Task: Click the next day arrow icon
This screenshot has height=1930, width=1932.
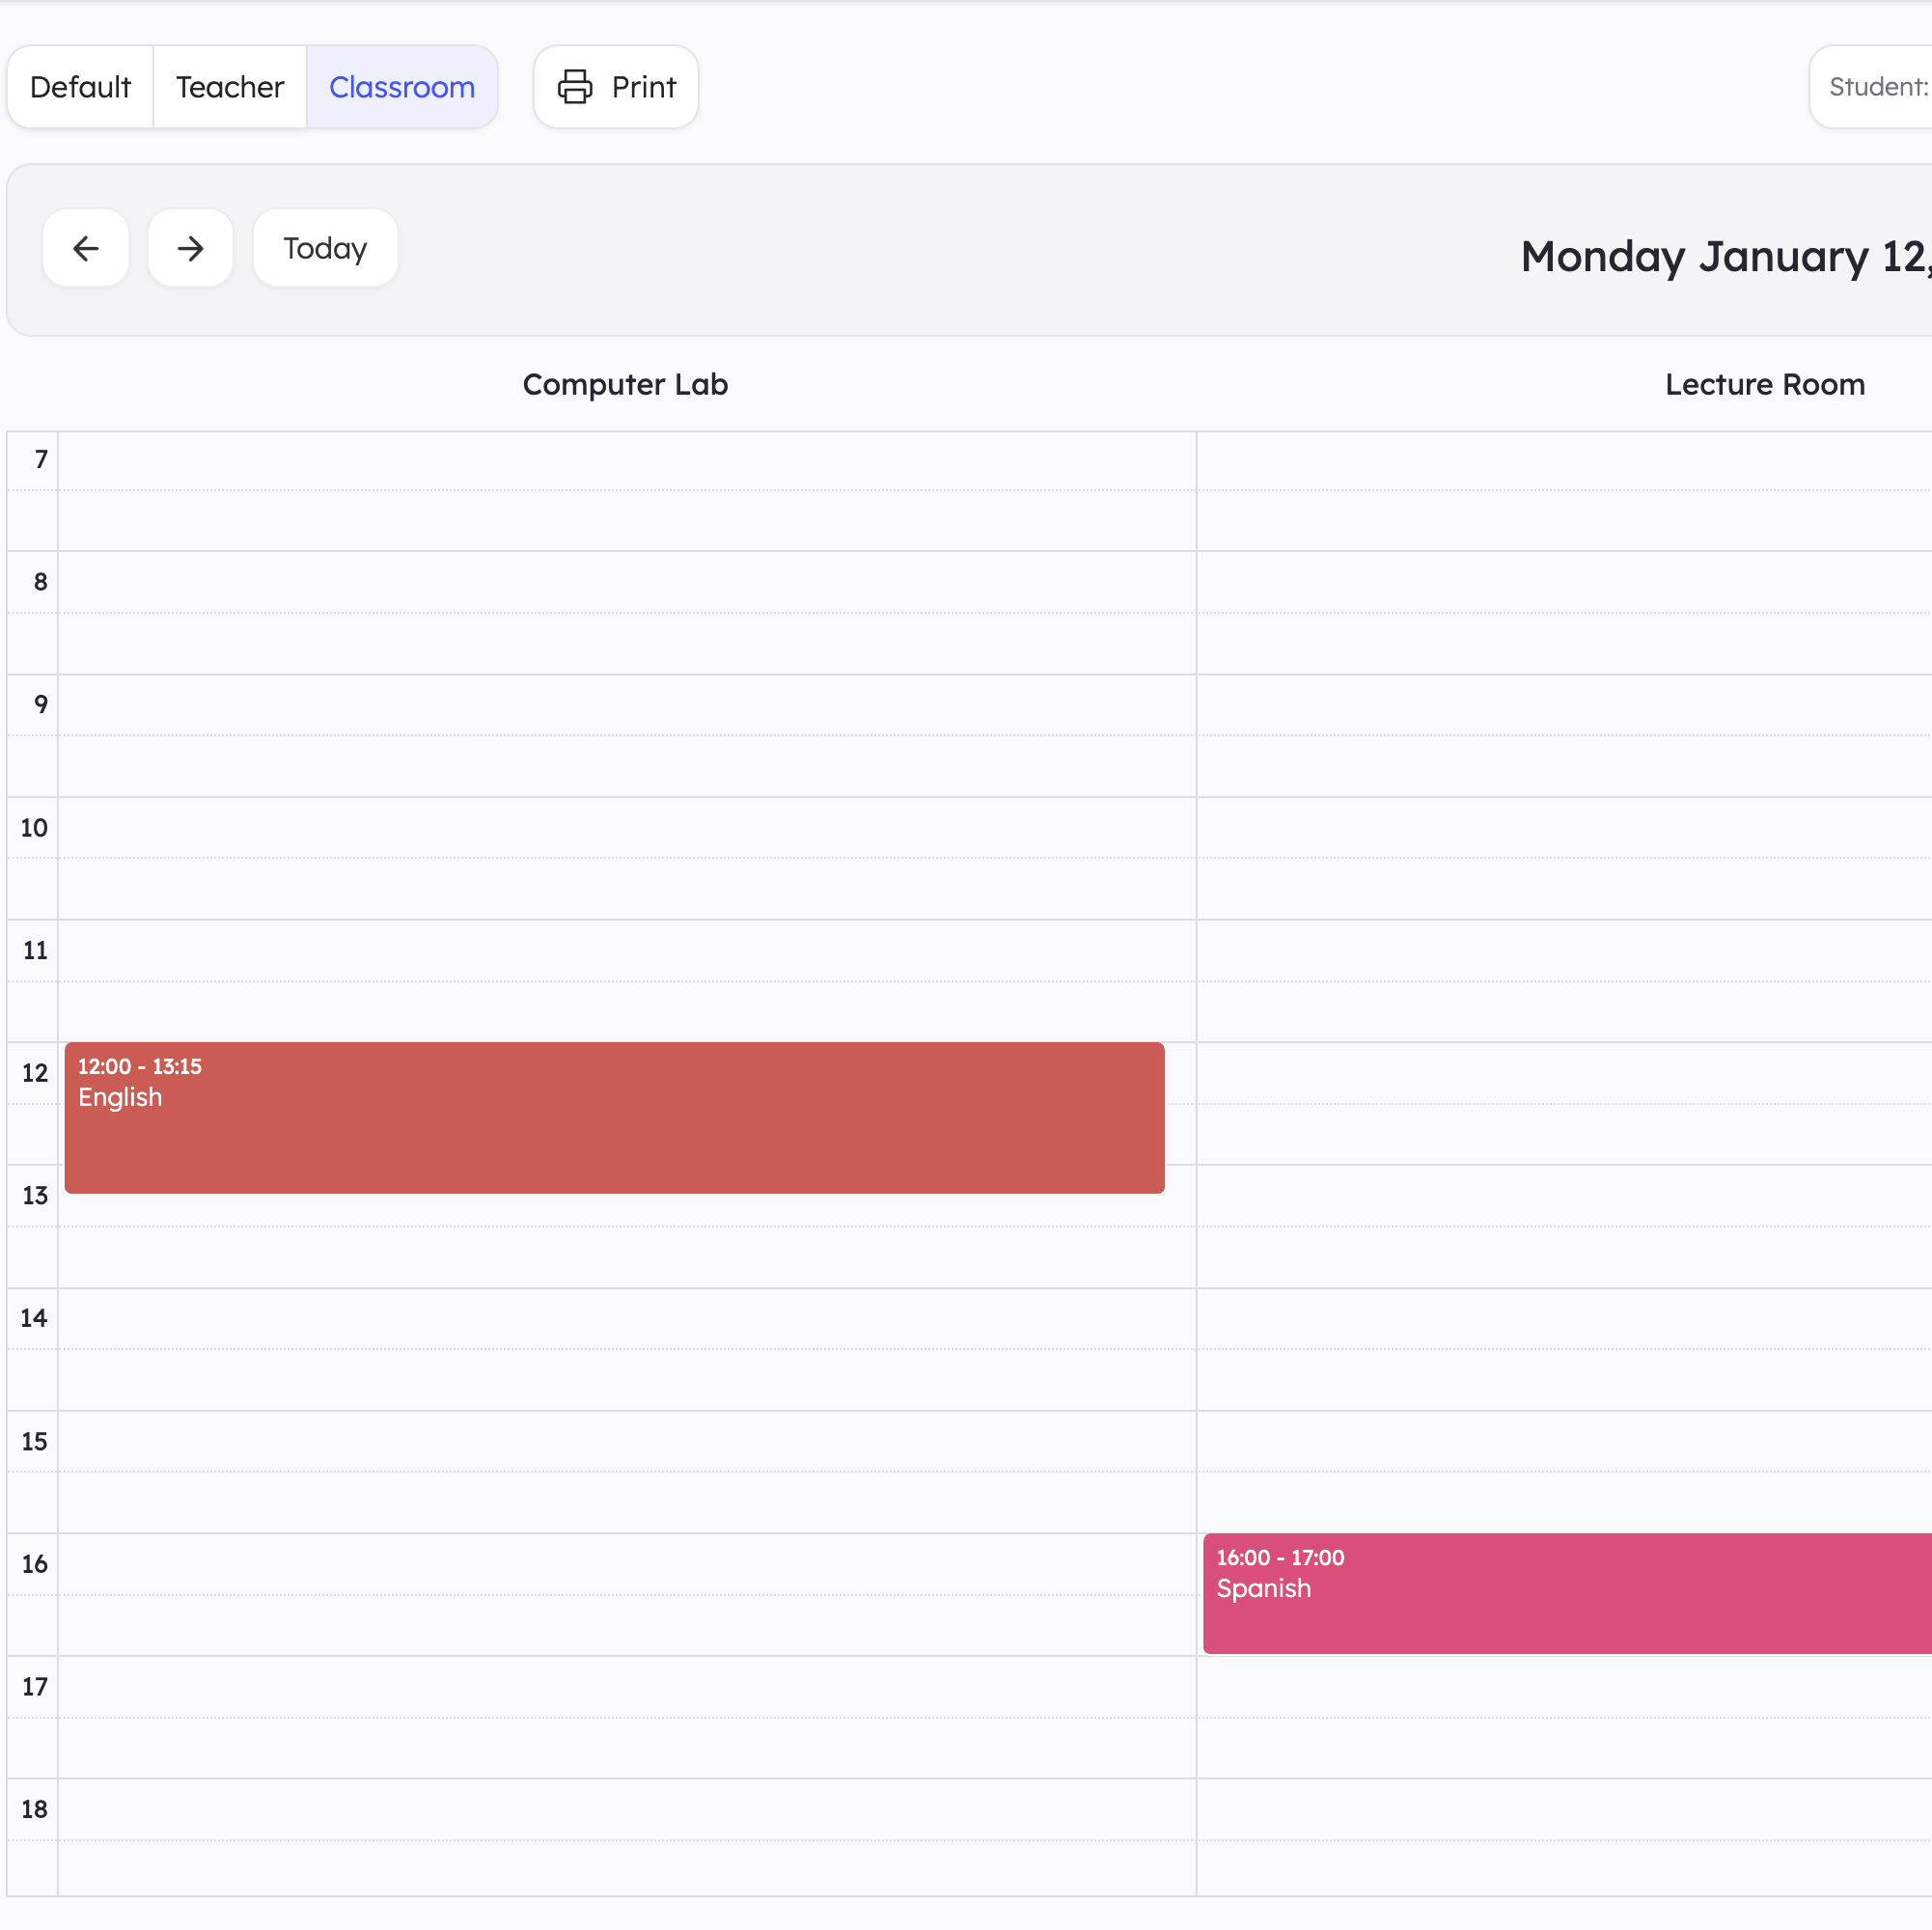Action: pos(190,248)
